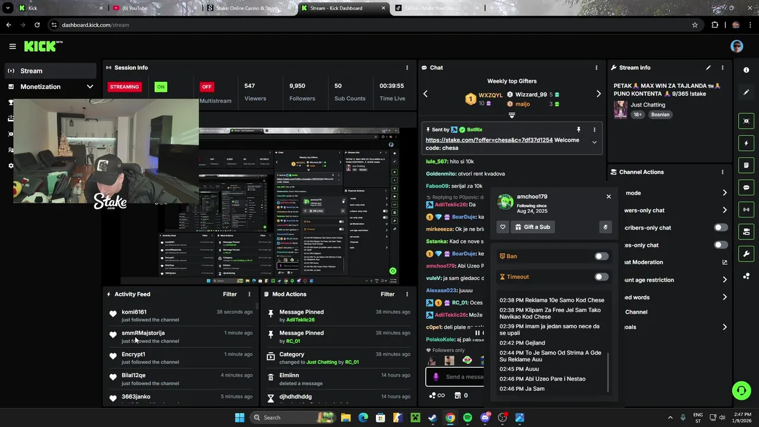Click the chat bubble icon in right sidebar
759x427 pixels.
point(746,187)
